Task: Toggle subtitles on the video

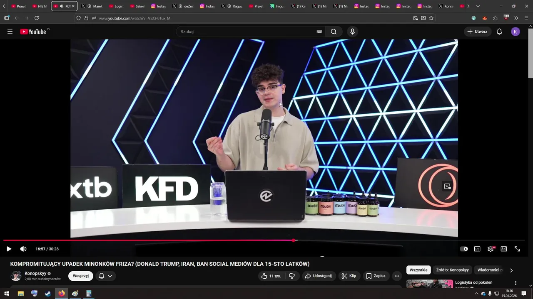Action: tap(477, 249)
